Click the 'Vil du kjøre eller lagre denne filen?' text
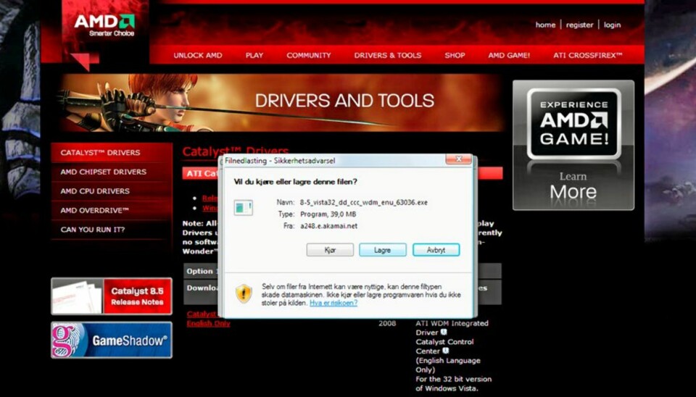This screenshot has height=397, width=696. (295, 182)
